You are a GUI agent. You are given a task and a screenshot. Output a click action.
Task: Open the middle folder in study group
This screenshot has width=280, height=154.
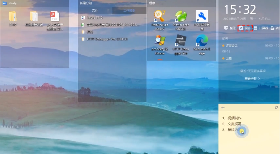(x=34, y=19)
